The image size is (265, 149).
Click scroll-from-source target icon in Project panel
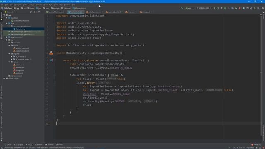[x=31, y=12]
